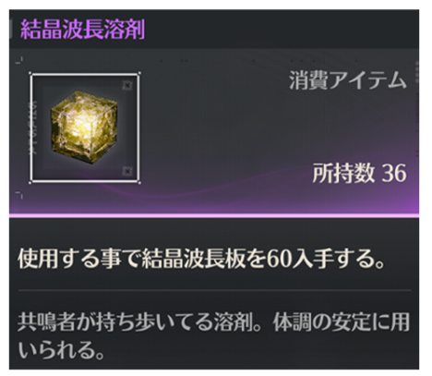Click the flavor text starting with 共鳴者が持ち歩いてる溶剤

(x=213, y=322)
